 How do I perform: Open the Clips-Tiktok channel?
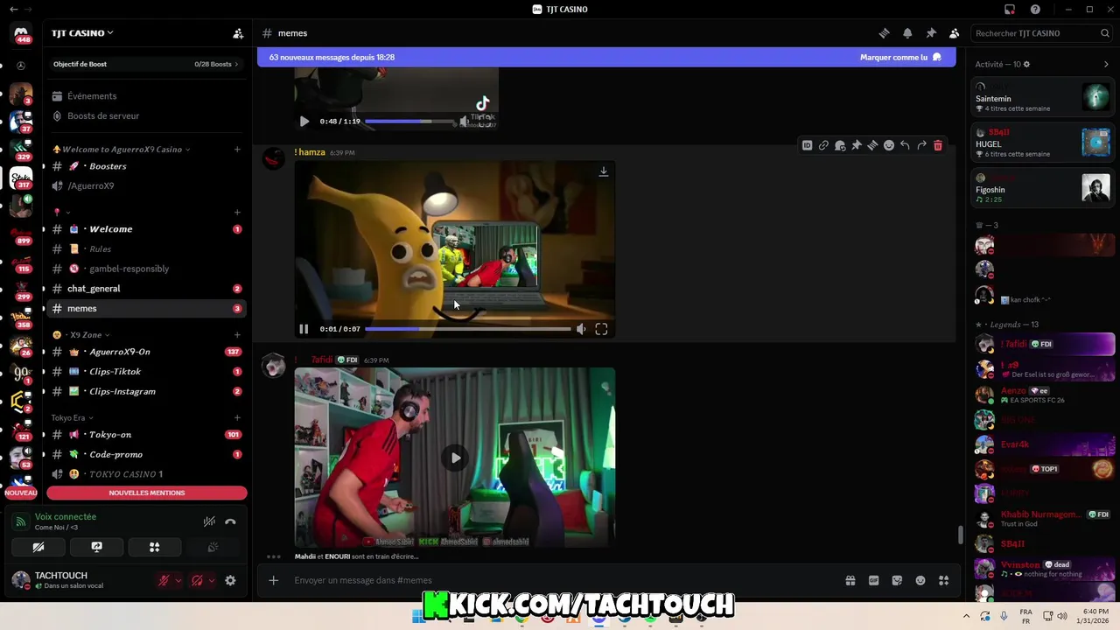146,372
